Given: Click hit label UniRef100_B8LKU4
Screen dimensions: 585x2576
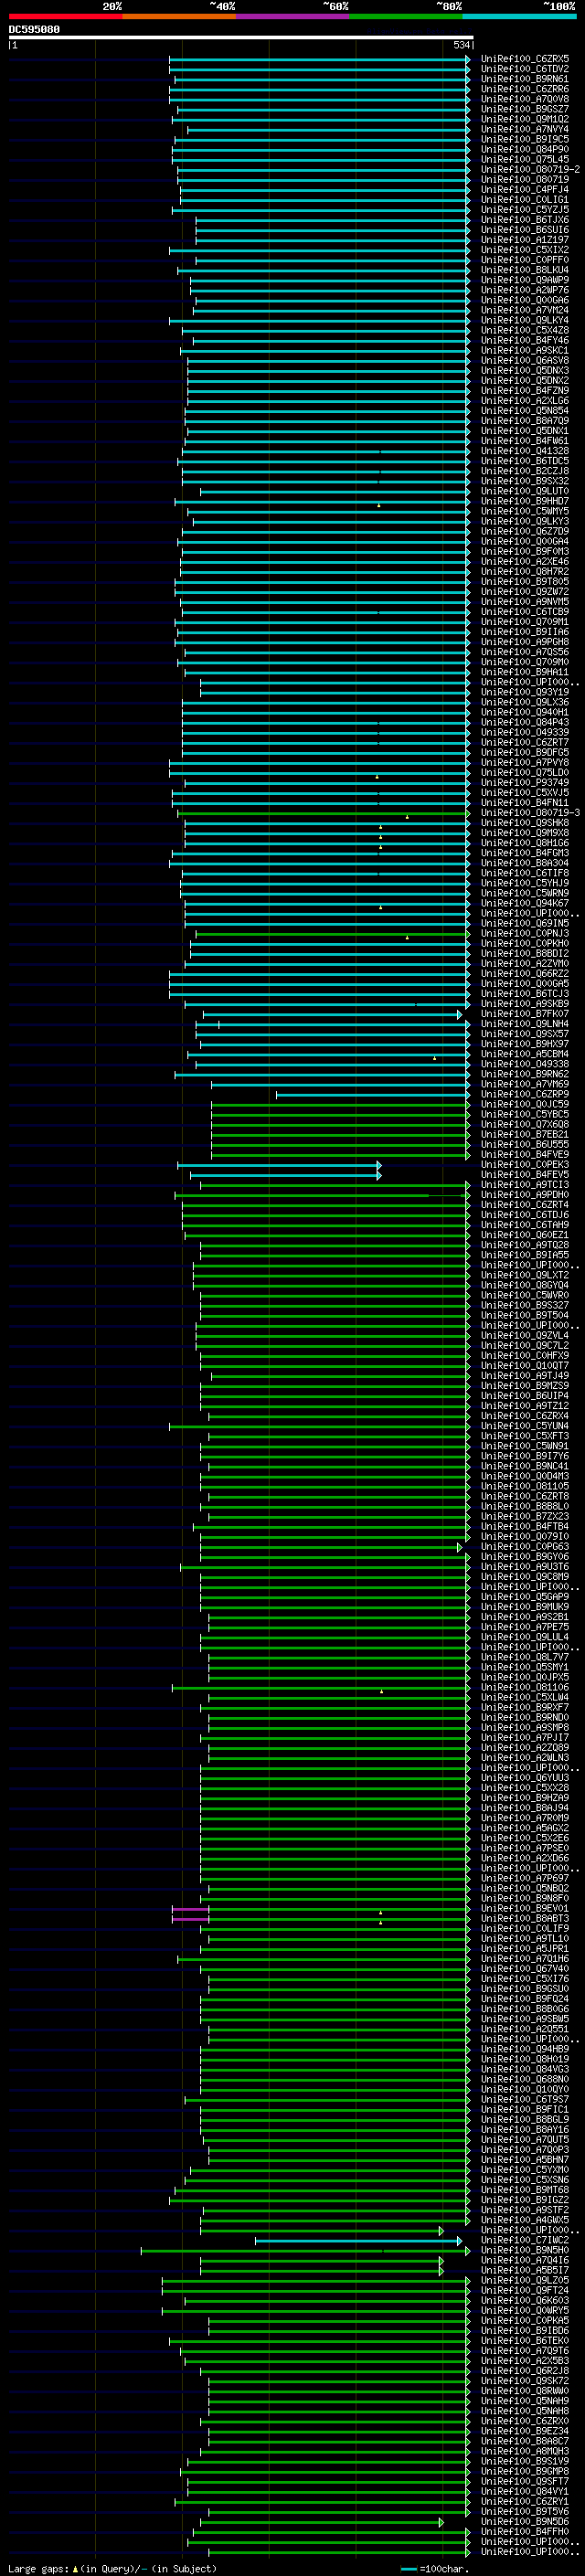Looking at the screenshot, I should click(x=525, y=270).
